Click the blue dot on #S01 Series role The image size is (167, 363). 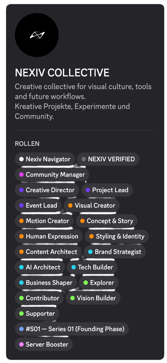tap(21, 329)
